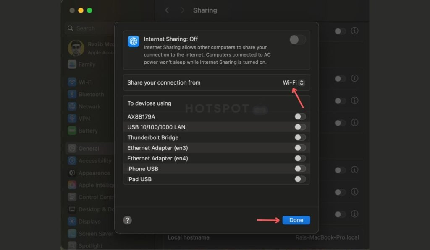
Task: Toggle sharing to USB 10/100/1000 LAN
Action: [300, 126]
